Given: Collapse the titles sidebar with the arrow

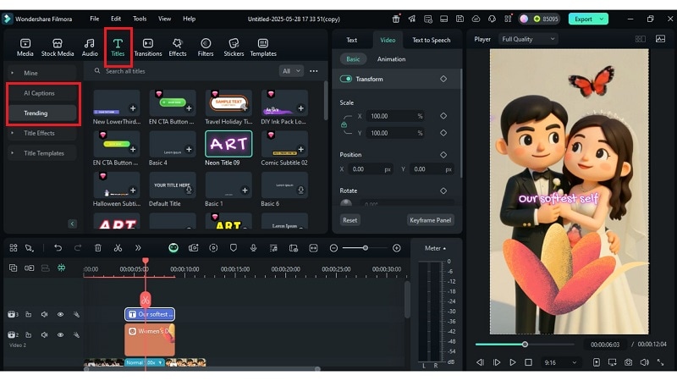Looking at the screenshot, I should [x=72, y=224].
